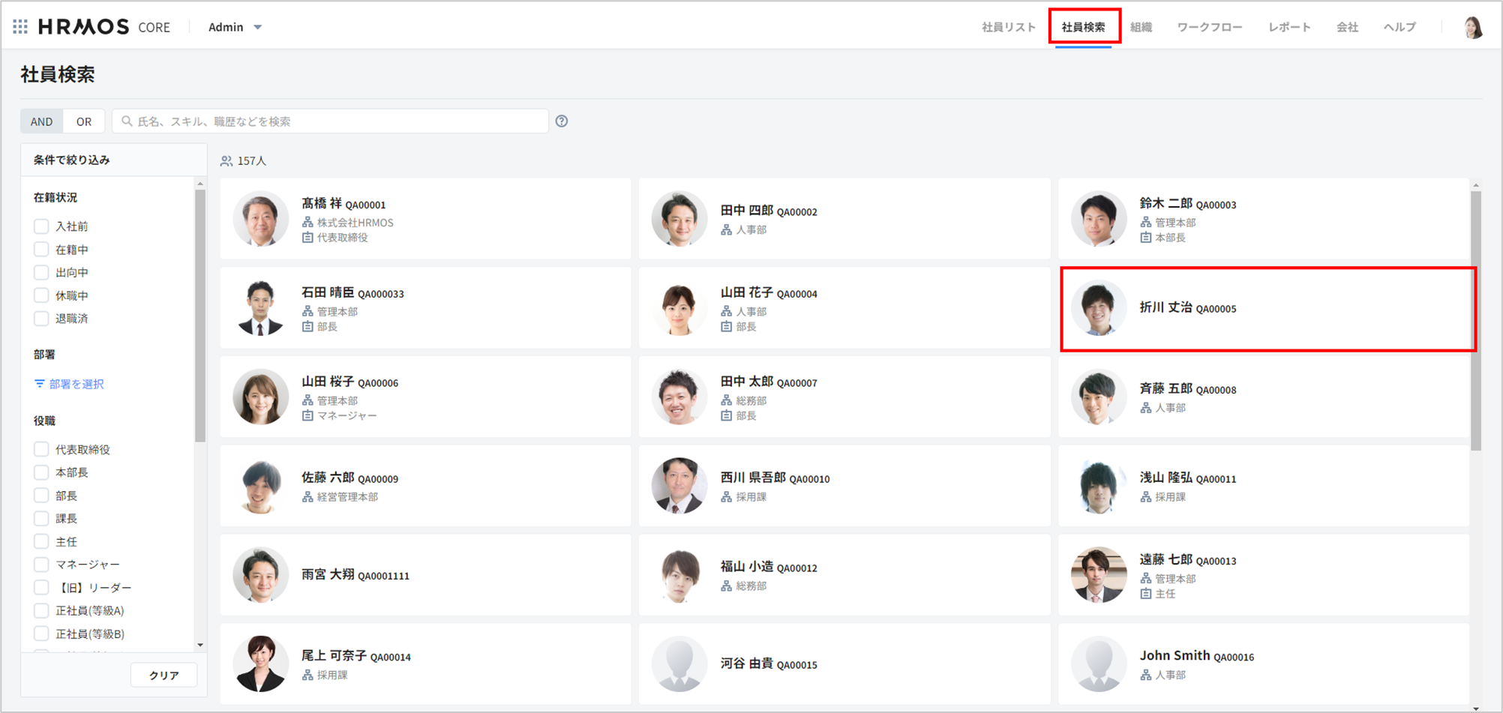Click filter panel scroll down arrow
This screenshot has width=1503, height=713.
(200, 645)
